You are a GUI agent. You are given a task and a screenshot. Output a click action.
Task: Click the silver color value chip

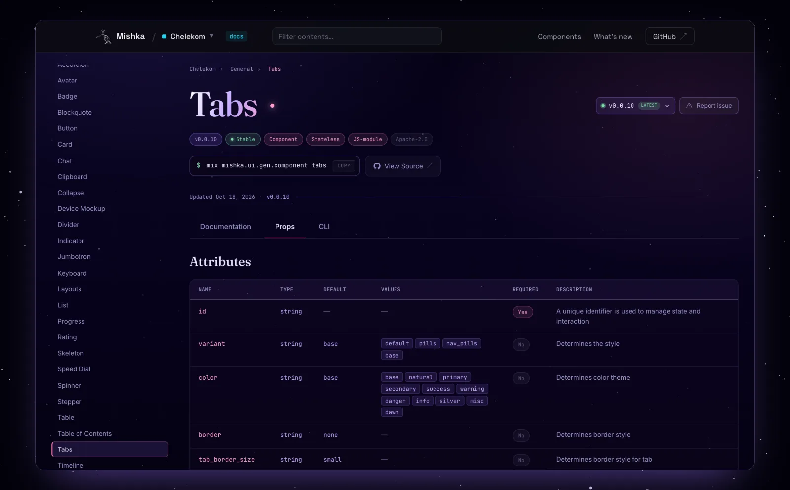[450, 401]
